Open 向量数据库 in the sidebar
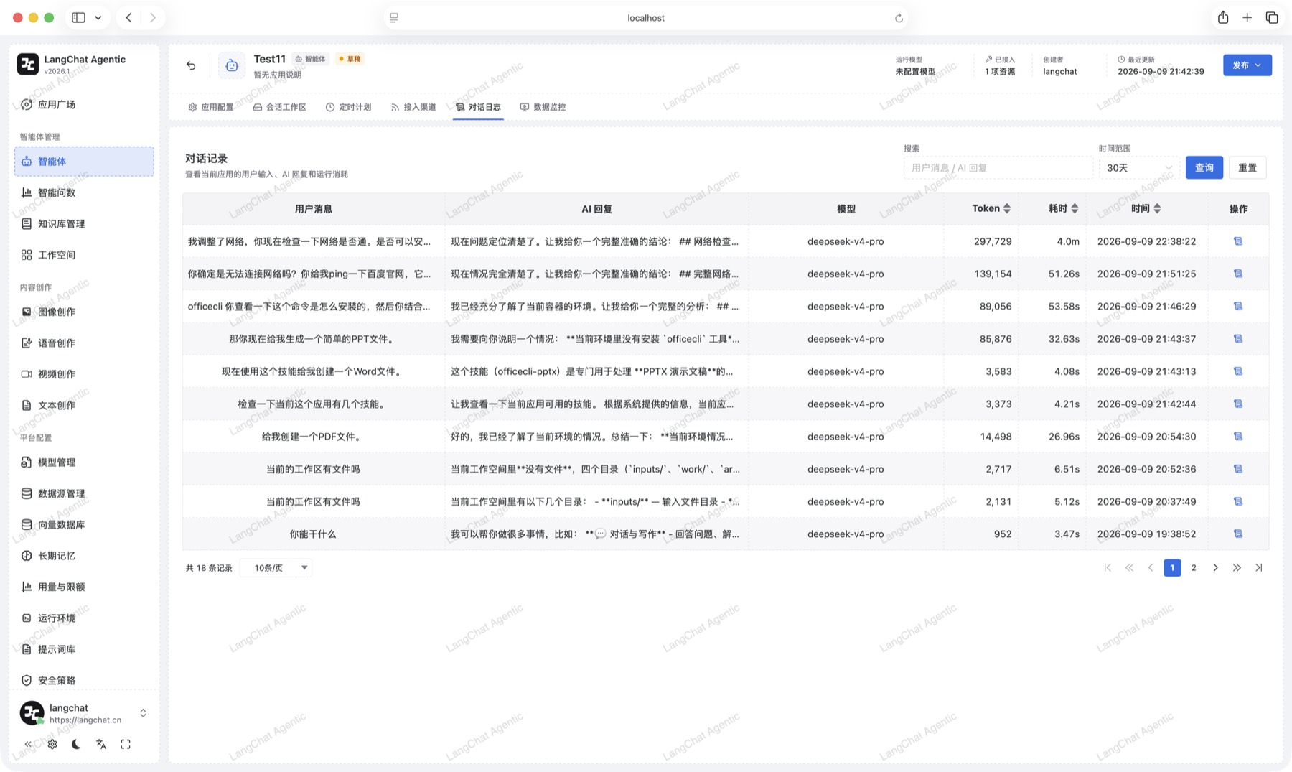This screenshot has height=772, width=1292. coord(84,524)
